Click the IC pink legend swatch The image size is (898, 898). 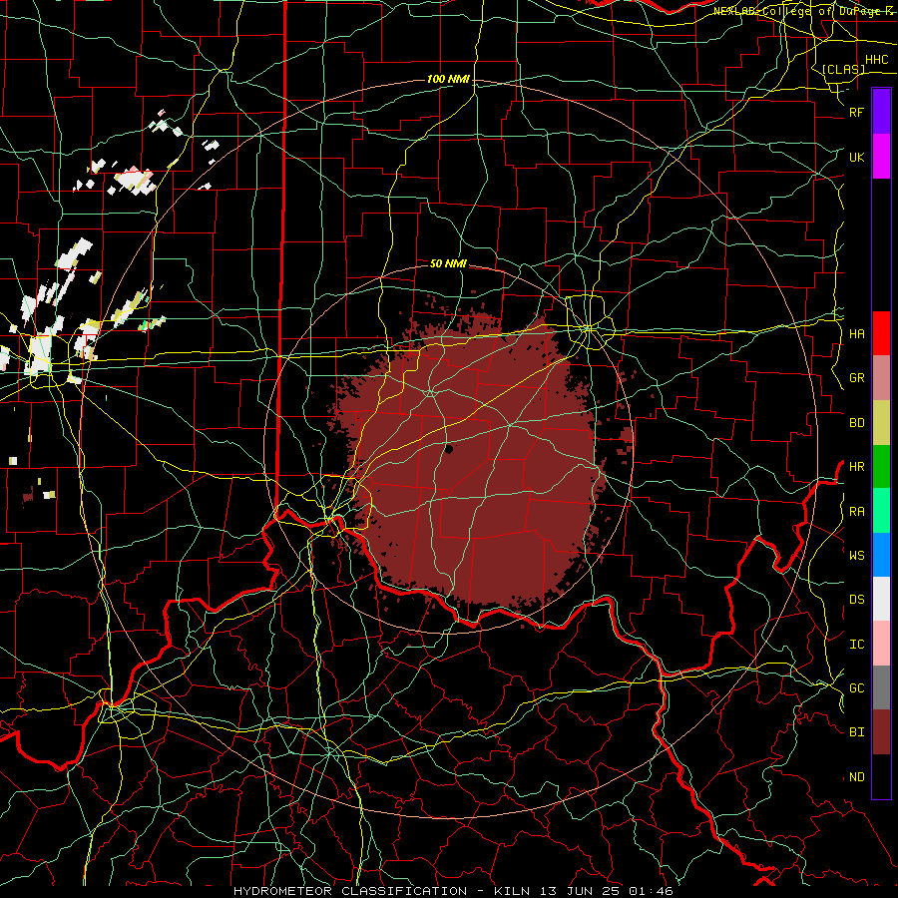[881, 644]
